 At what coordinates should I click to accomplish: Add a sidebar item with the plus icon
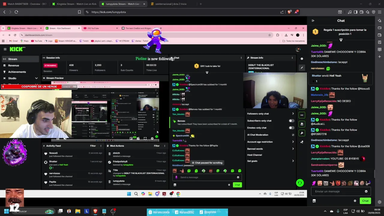tap(379, 57)
